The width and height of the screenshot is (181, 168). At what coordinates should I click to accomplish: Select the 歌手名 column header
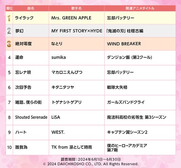76,8
